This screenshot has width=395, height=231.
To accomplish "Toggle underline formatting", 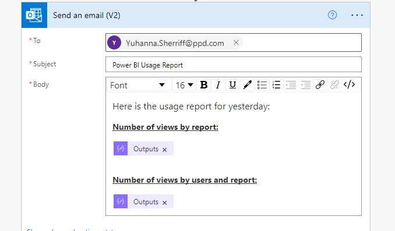I will pos(233,85).
